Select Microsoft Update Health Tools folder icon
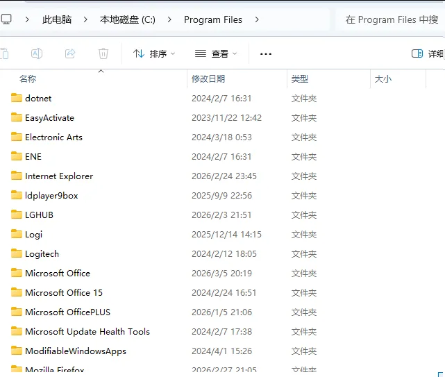This screenshot has height=377, width=445. point(17,331)
